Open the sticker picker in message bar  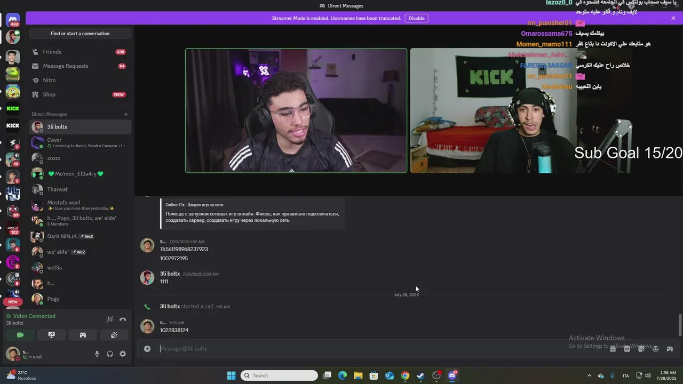point(641,349)
